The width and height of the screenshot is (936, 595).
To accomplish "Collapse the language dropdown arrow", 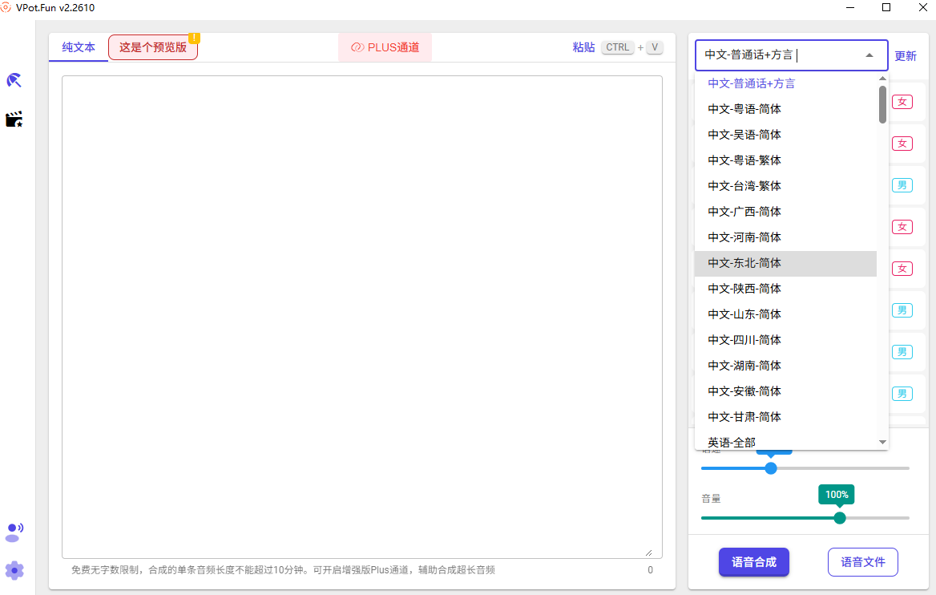I will click(x=869, y=55).
